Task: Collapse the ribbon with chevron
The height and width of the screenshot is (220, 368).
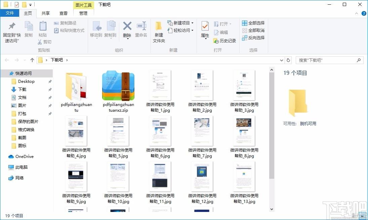Action: [x=357, y=13]
